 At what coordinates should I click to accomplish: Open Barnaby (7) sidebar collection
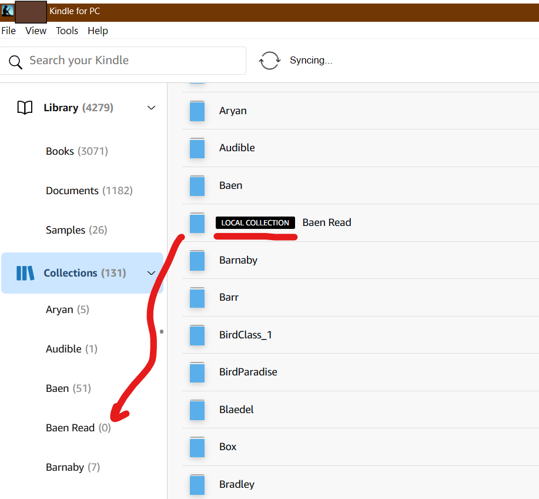pyautogui.click(x=73, y=467)
